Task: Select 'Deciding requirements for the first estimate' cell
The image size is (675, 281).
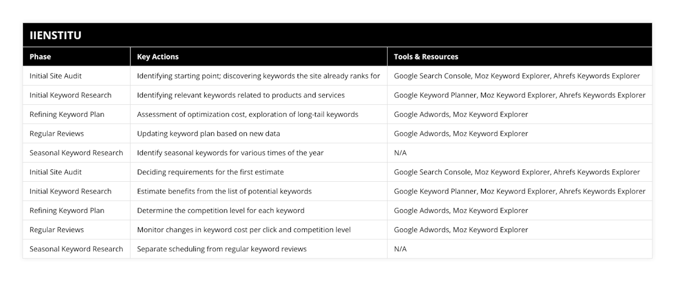Action: coord(210,172)
